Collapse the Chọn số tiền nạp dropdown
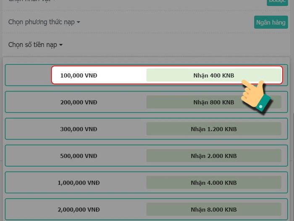This screenshot has height=221, width=294. pyautogui.click(x=35, y=45)
